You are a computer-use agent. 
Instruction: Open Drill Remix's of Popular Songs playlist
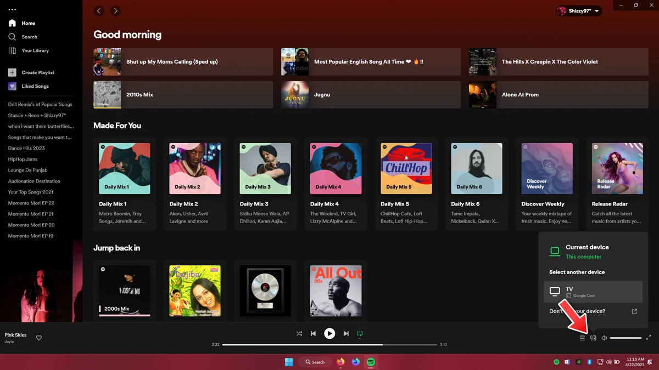[x=40, y=104]
